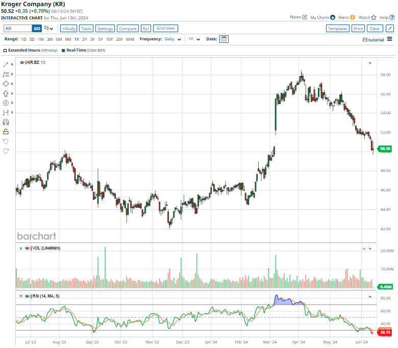Open the date picker calendar icon
This screenshot has height=348, width=398.
[x=224, y=39]
